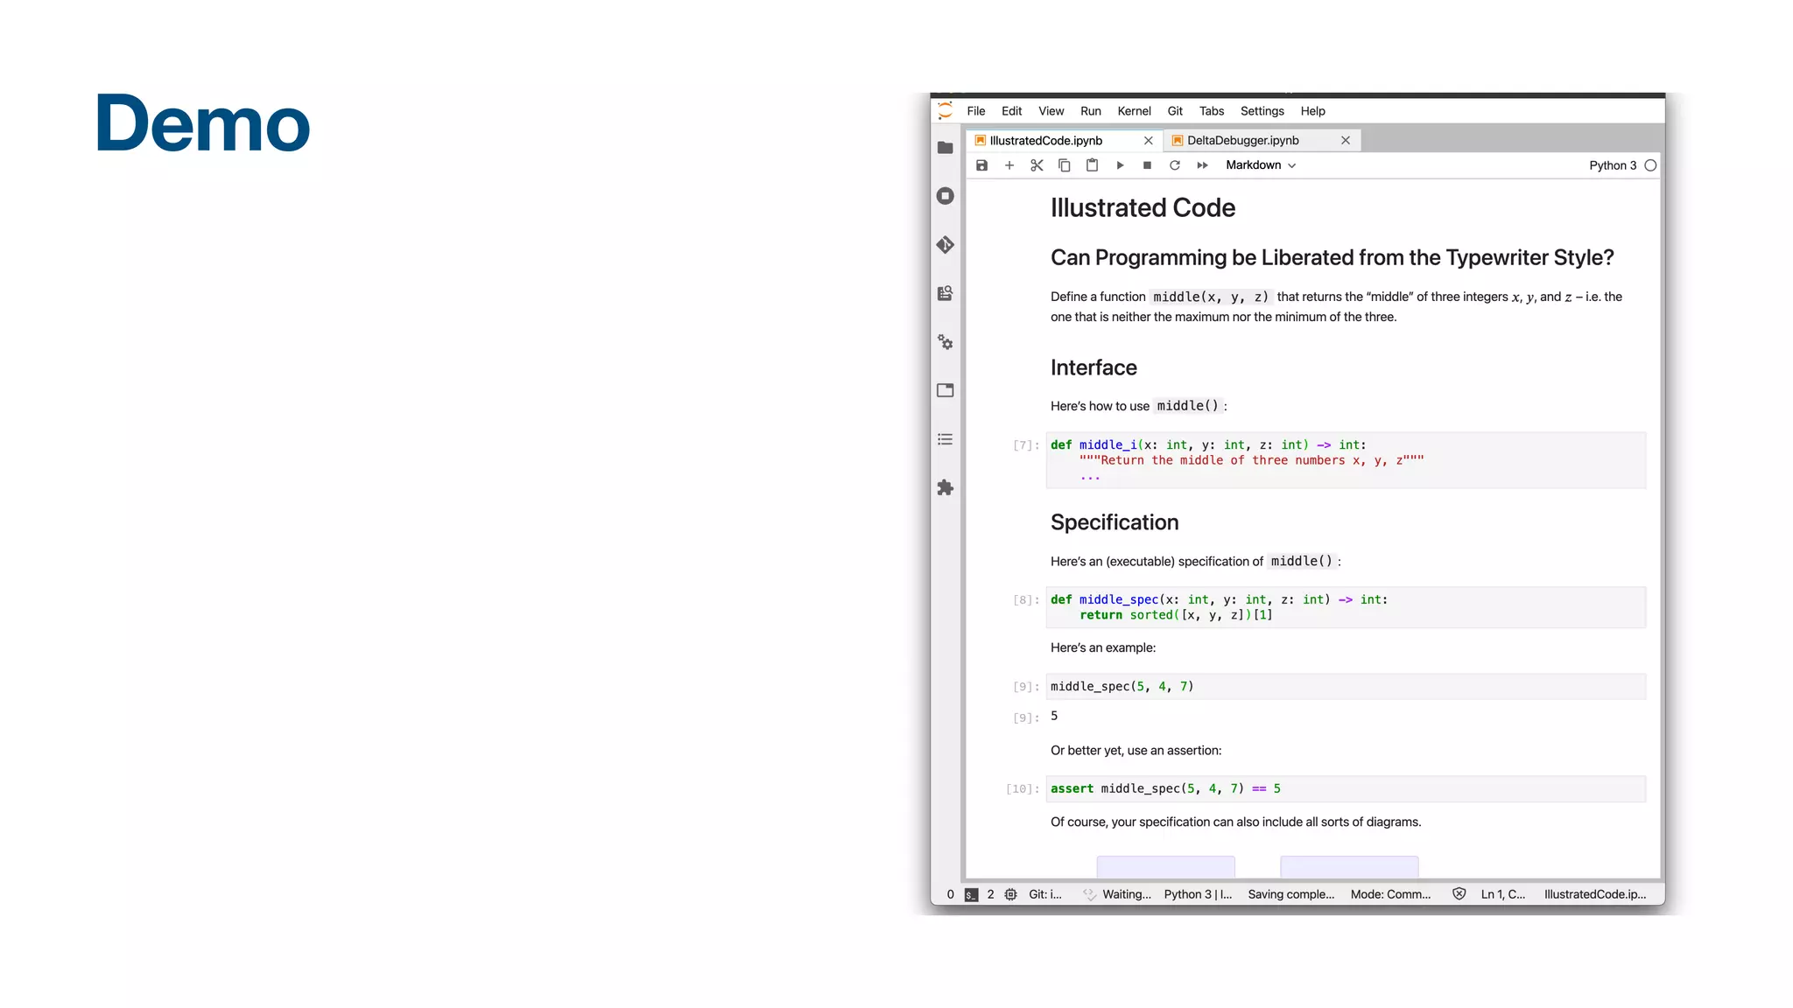This screenshot has width=1793, height=1008.
Task: Restart the kernel with the circular arrow icon
Action: point(1175,165)
